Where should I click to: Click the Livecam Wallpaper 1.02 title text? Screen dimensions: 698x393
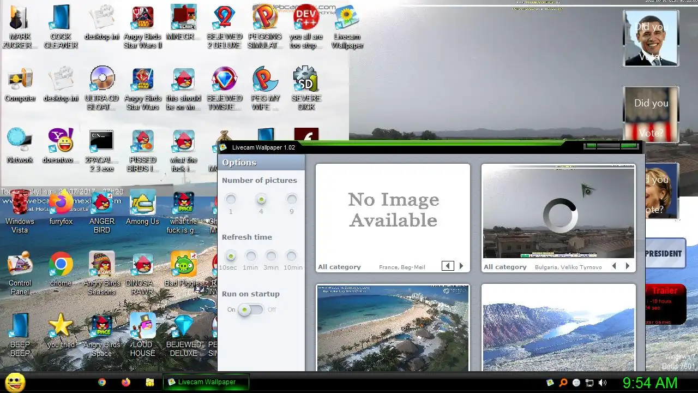[263, 147]
